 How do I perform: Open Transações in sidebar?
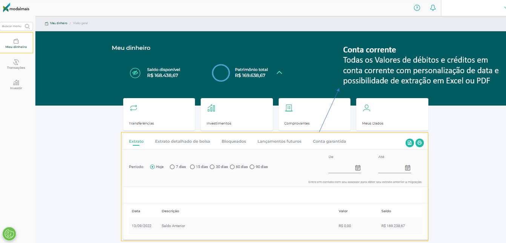click(16, 64)
